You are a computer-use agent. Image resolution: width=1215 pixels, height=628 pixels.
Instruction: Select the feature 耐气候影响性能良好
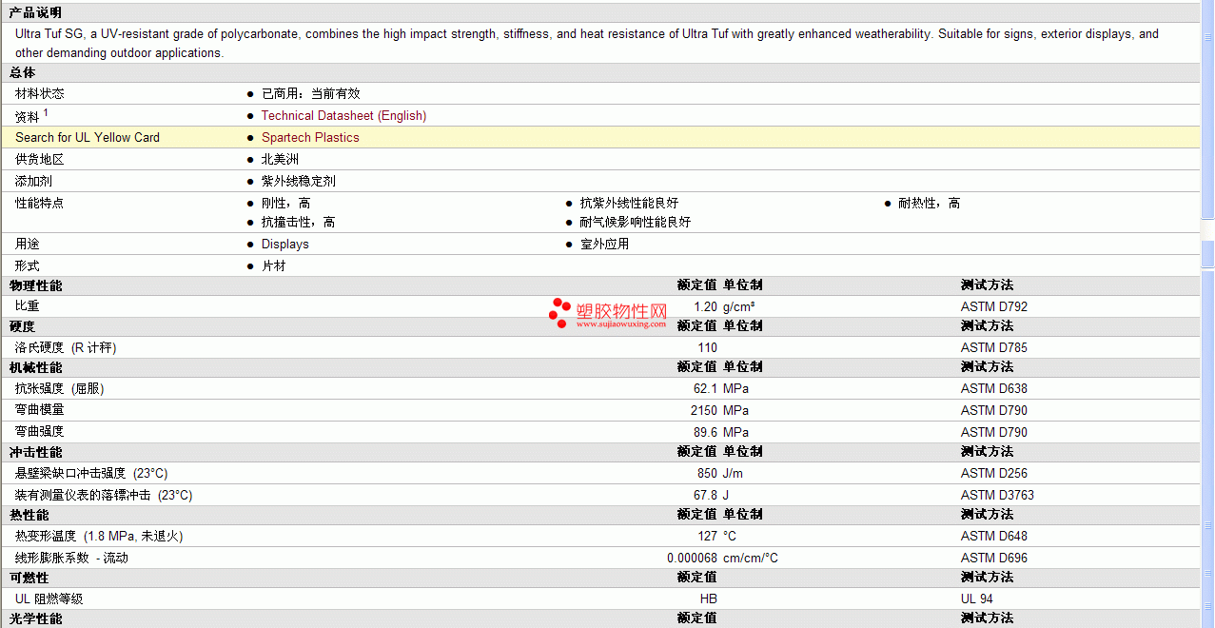pyautogui.click(x=636, y=222)
